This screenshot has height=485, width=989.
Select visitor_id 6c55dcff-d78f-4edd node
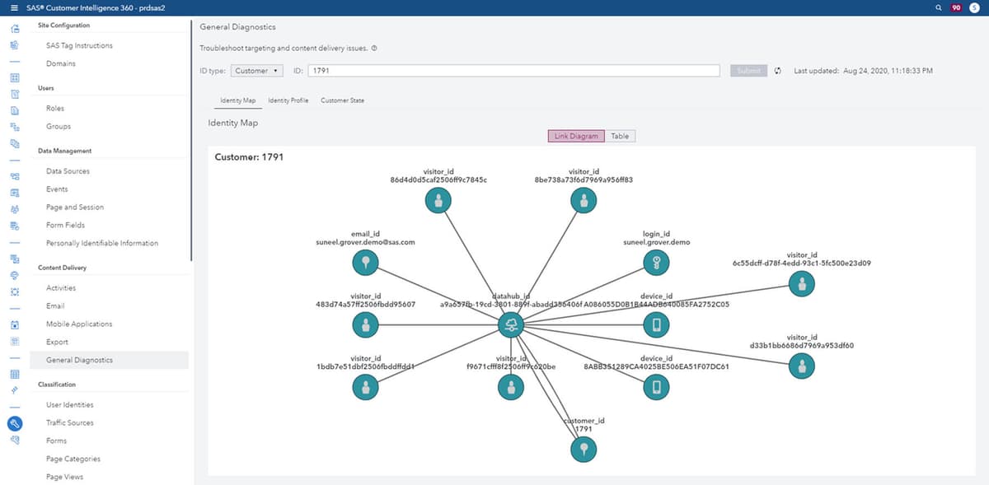801,283
